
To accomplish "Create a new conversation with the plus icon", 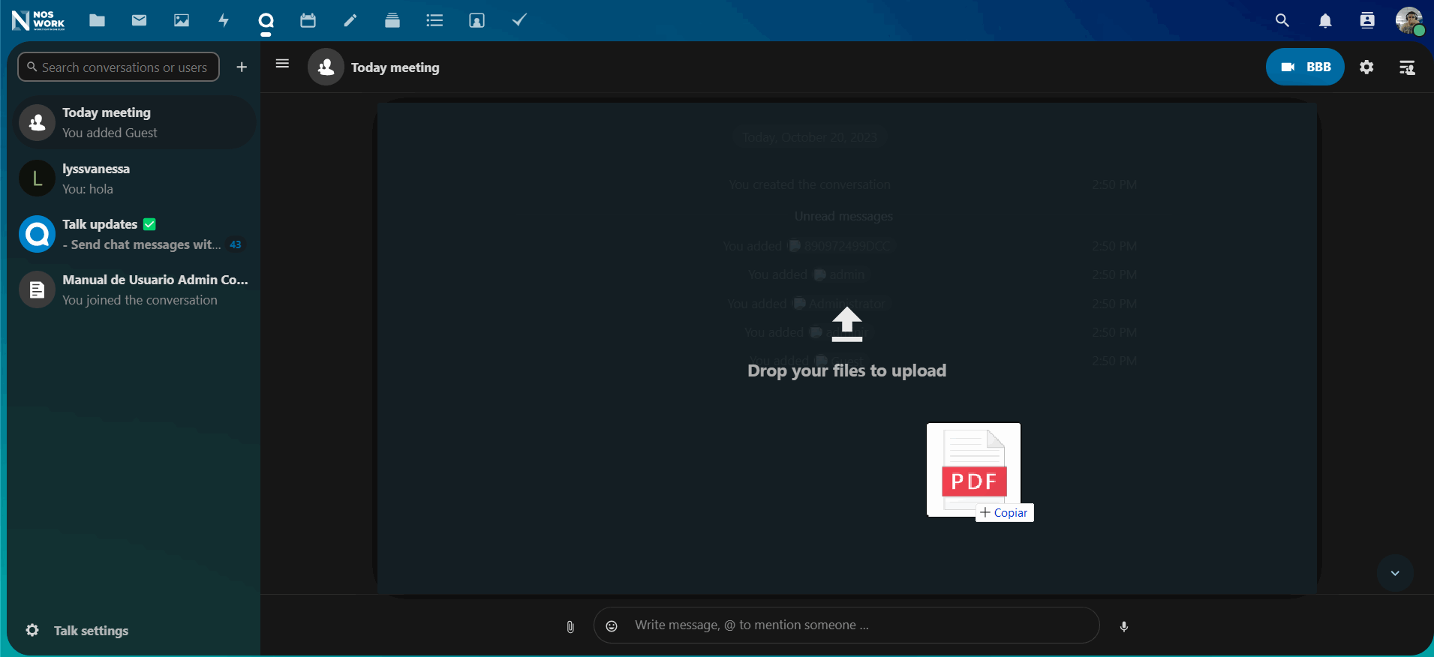I will pos(242,67).
